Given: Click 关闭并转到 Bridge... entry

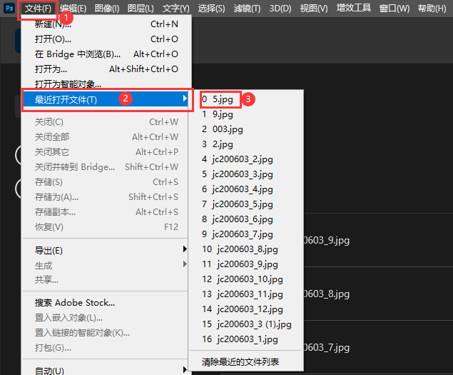Looking at the screenshot, I should pos(106,167).
